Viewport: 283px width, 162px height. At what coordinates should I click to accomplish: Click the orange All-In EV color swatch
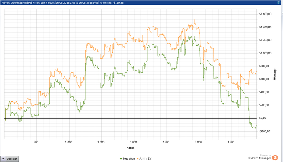click(x=137, y=159)
